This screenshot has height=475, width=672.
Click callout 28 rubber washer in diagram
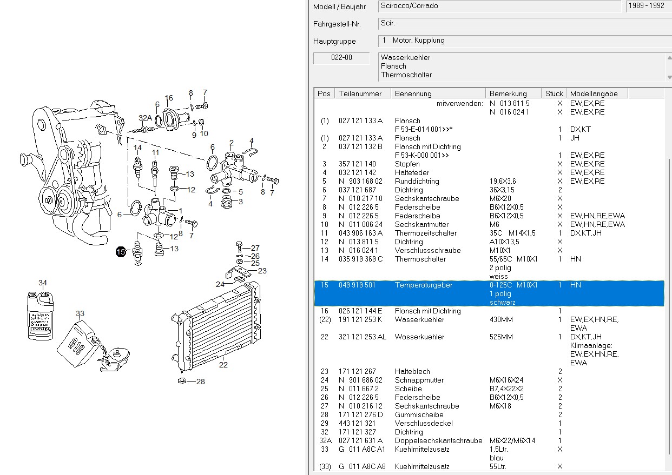[x=183, y=382]
